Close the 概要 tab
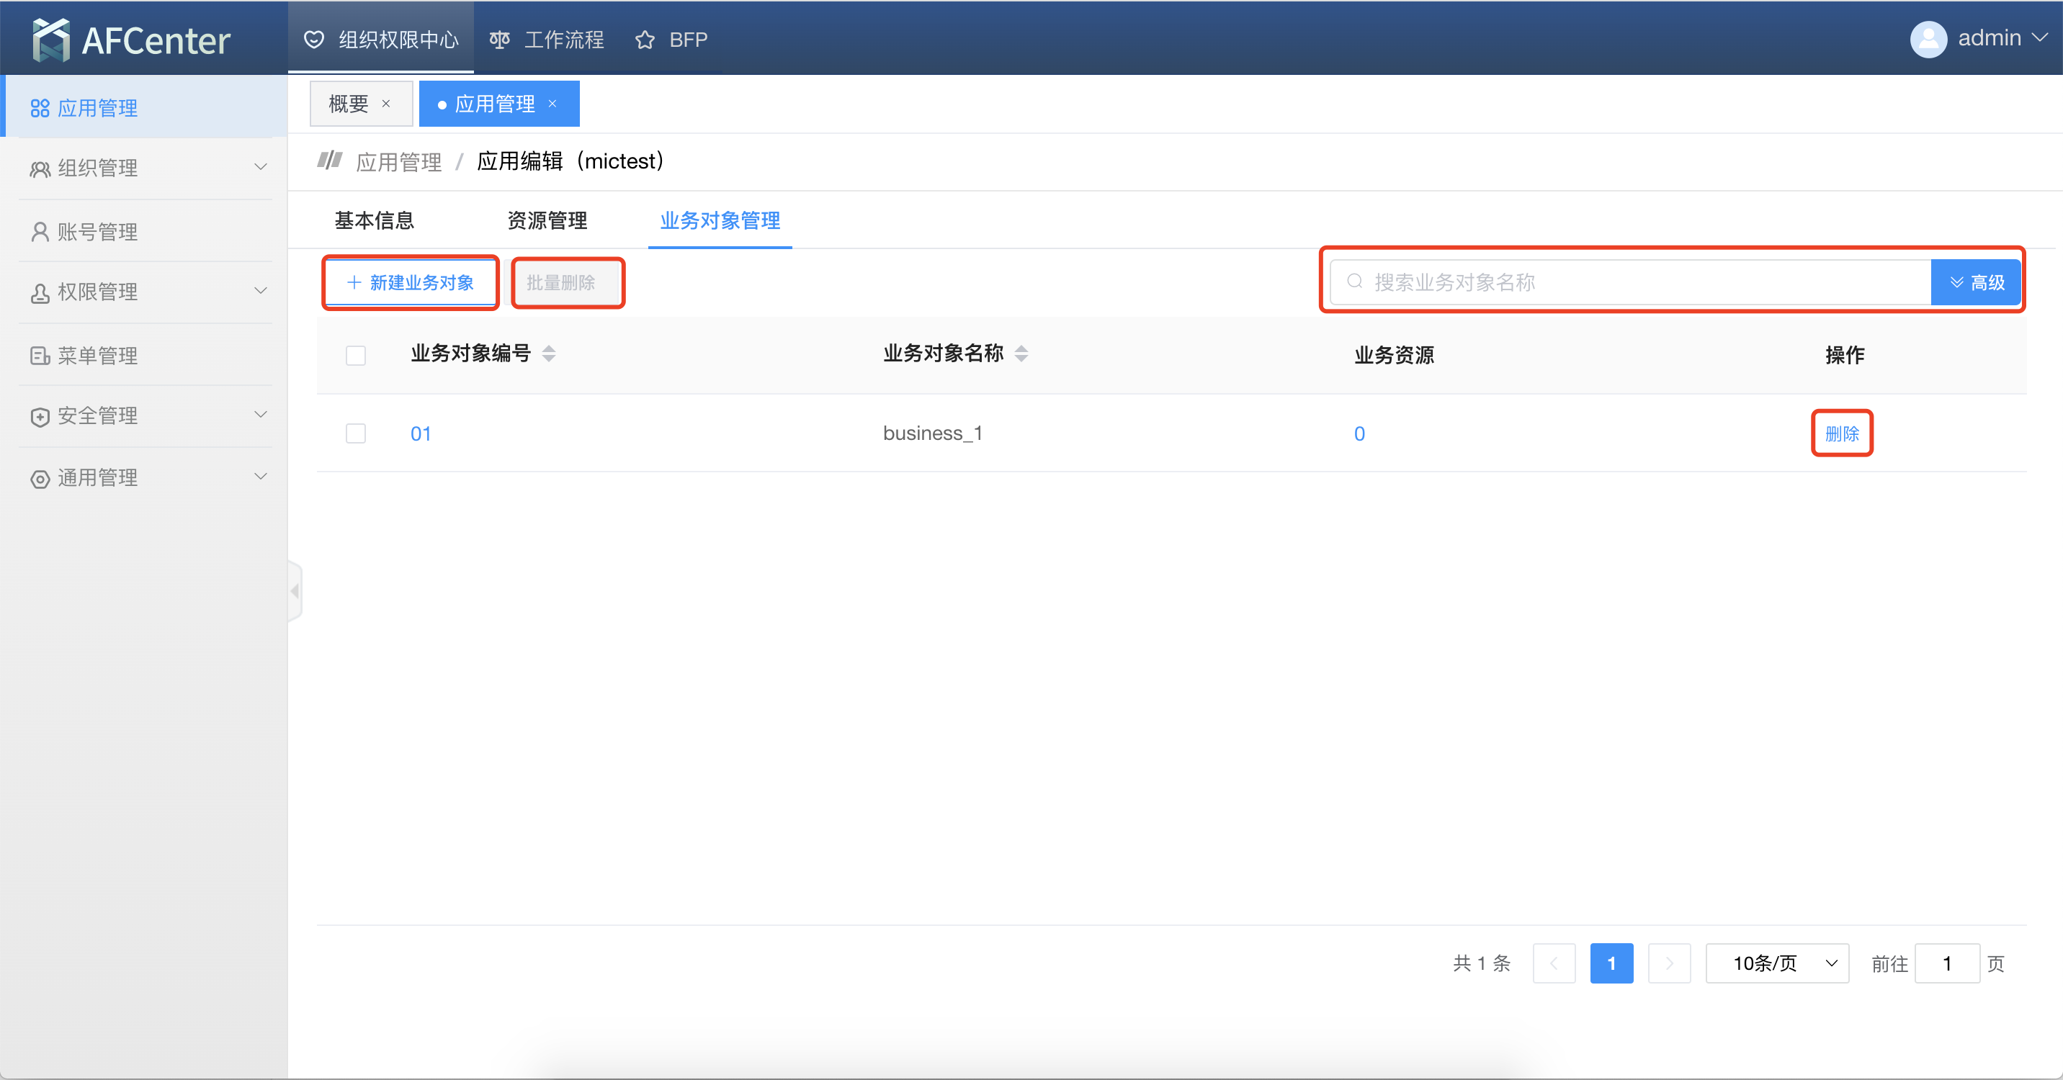The height and width of the screenshot is (1080, 2063). [386, 104]
